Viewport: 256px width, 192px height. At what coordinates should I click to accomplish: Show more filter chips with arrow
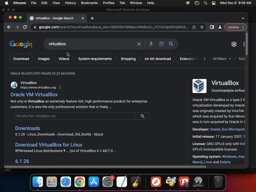204,59
